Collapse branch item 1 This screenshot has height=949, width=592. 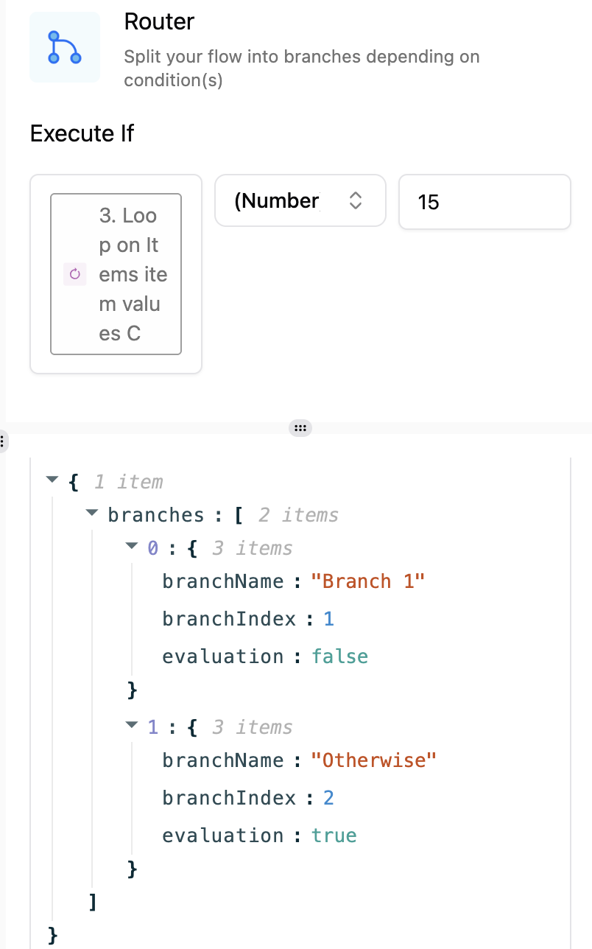(x=132, y=726)
